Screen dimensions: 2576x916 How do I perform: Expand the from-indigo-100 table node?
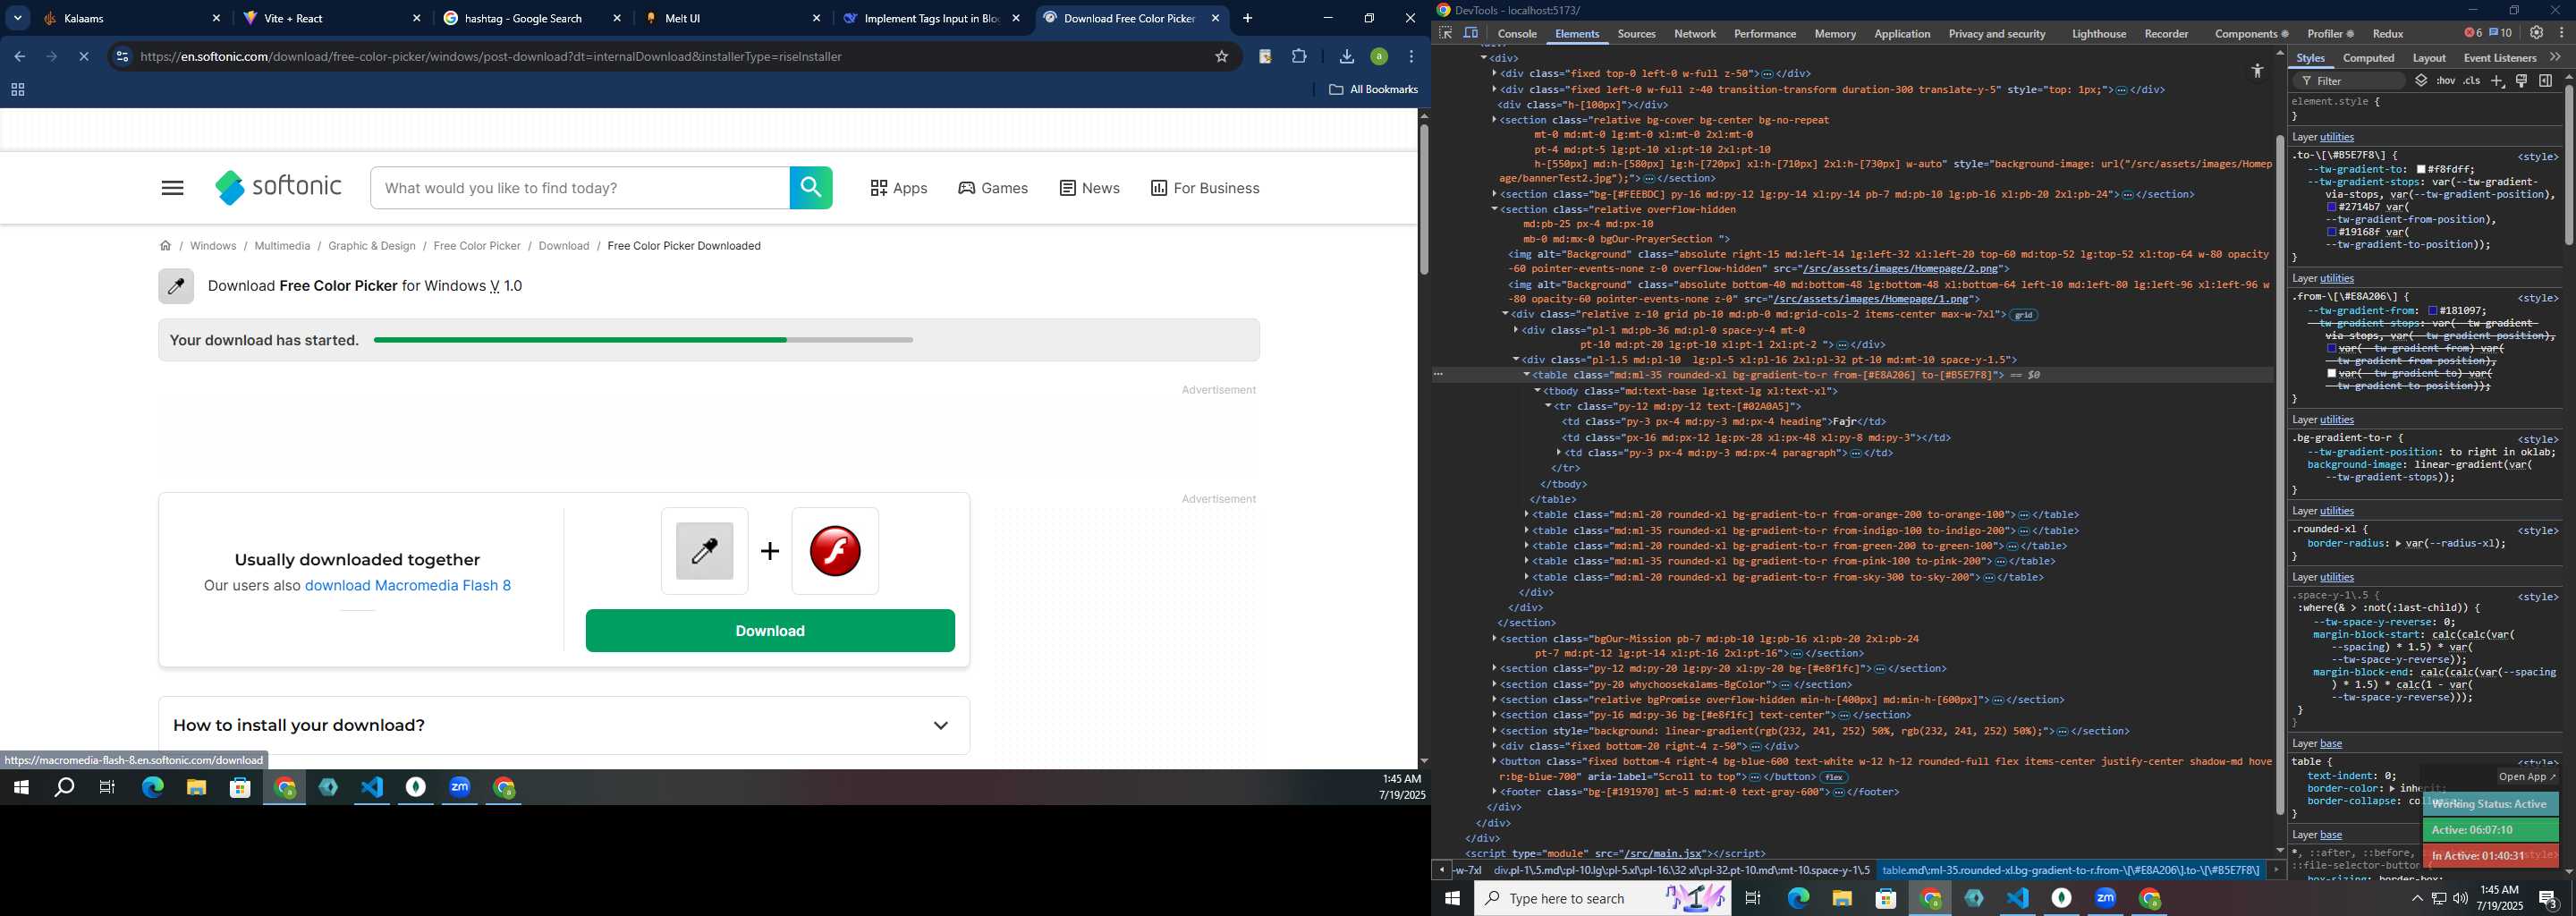[1526, 531]
